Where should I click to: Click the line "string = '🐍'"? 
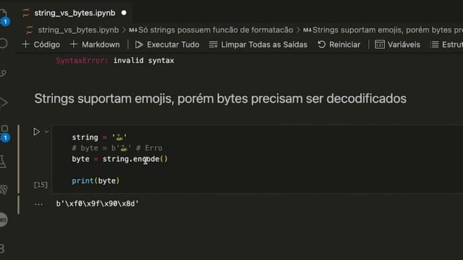(99, 137)
